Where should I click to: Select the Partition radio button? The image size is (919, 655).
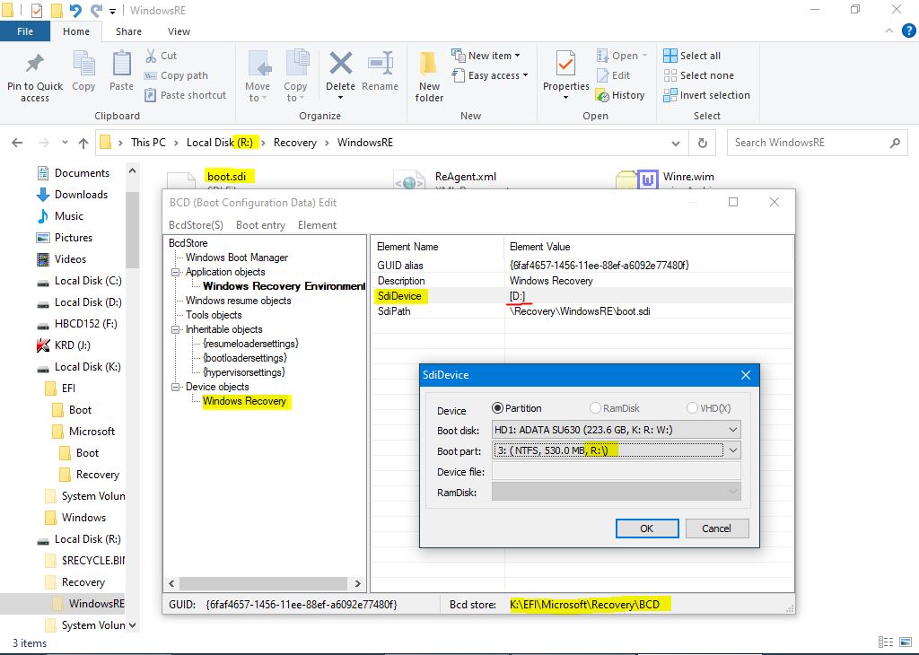[498, 408]
